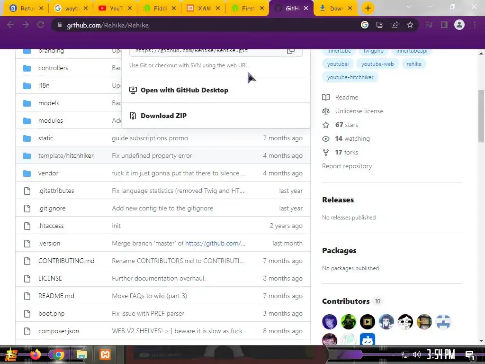Click the folder icon beside controllers
The height and width of the screenshot is (364, 485).
(x=27, y=68)
